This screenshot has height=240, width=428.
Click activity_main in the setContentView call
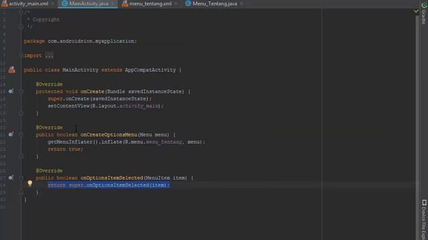138,106
